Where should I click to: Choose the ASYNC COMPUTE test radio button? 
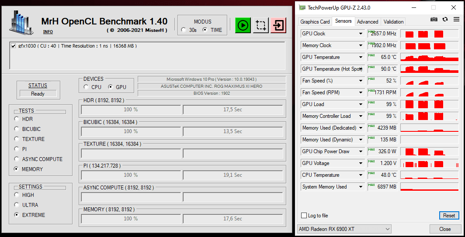tap(17, 159)
